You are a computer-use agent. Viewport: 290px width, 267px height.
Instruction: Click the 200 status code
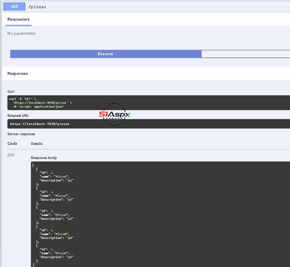point(11,155)
